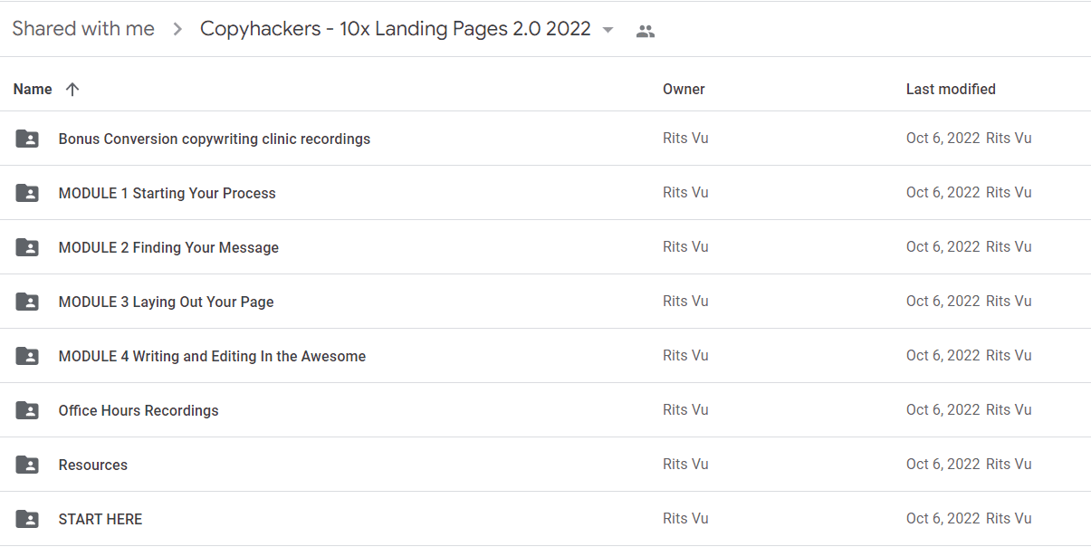
Task: Click the breadcrumb chevron after Shared with me
Action: [177, 29]
